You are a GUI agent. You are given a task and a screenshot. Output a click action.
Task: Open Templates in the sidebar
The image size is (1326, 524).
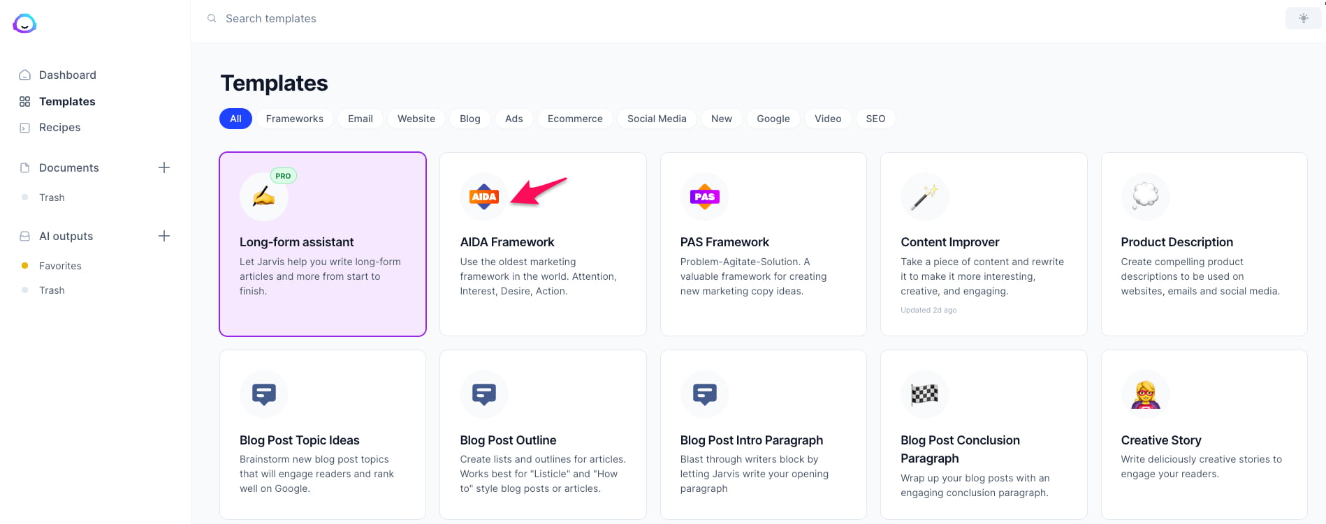pos(67,101)
